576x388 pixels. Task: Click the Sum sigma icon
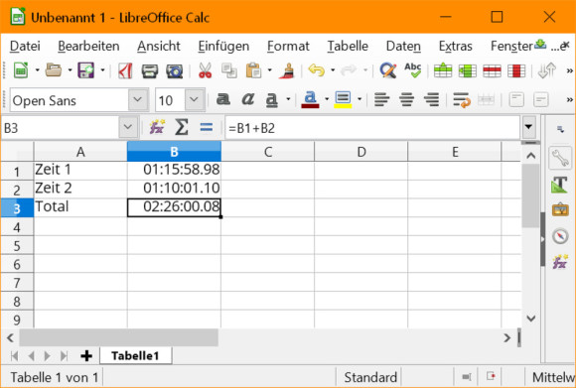point(182,127)
